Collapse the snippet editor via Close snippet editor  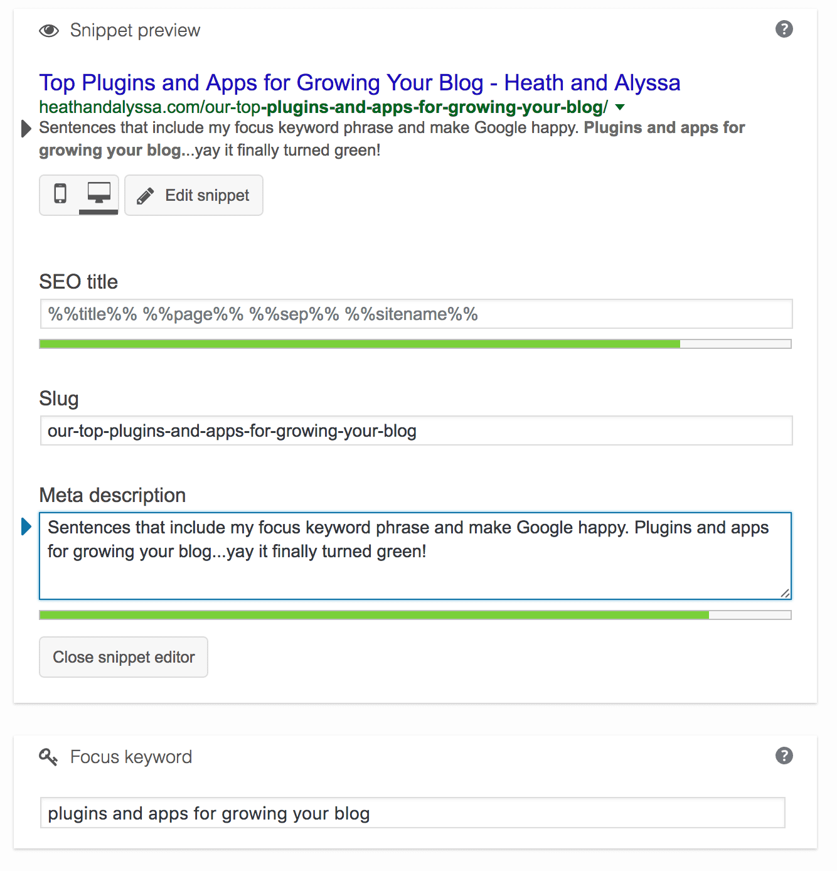pos(123,657)
